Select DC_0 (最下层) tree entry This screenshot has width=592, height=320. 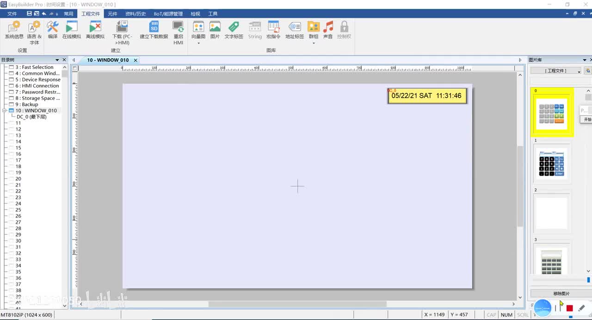[31, 117]
